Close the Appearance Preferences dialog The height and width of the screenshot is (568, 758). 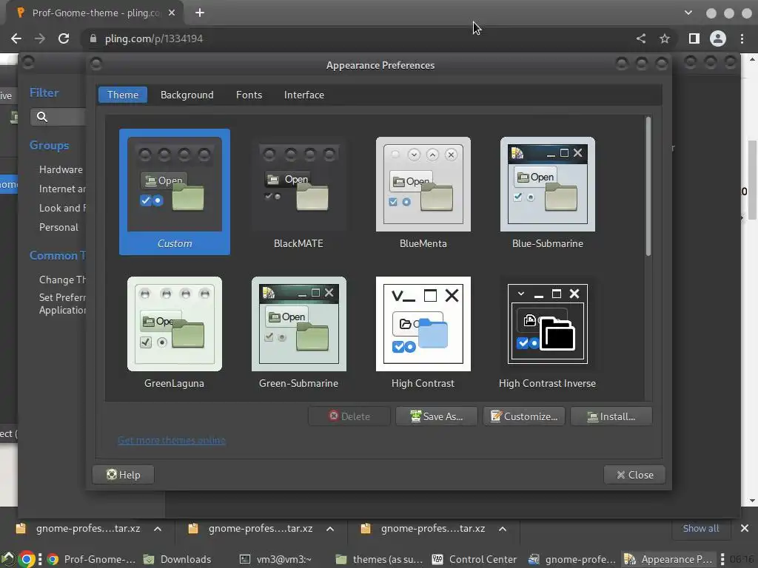coord(634,475)
